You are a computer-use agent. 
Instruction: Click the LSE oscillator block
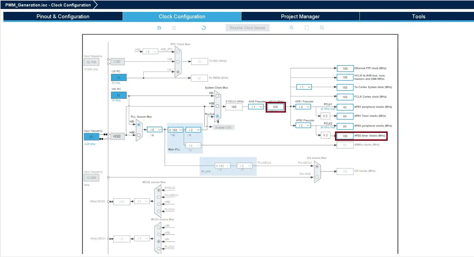coord(117,61)
